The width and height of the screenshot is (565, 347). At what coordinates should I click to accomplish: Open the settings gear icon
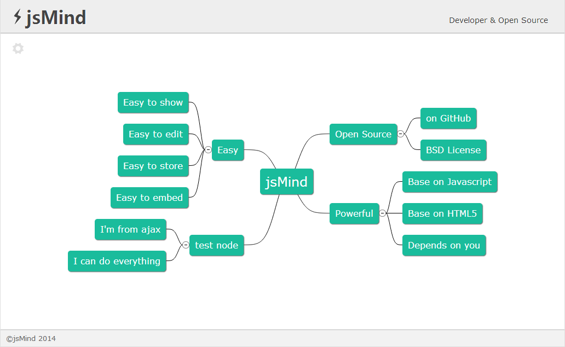pyautogui.click(x=18, y=49)
